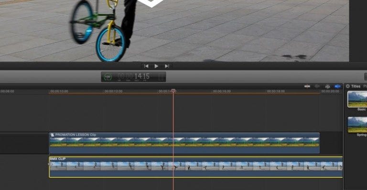This screenshot has height=190, width=367.
Task: Click the background tasks percentage circle
Action: pos(108,77)
